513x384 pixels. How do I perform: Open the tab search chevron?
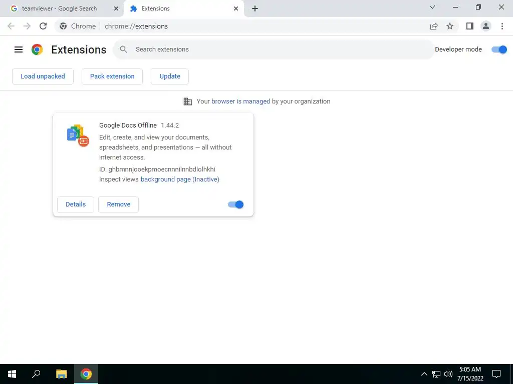click(432, 7)
